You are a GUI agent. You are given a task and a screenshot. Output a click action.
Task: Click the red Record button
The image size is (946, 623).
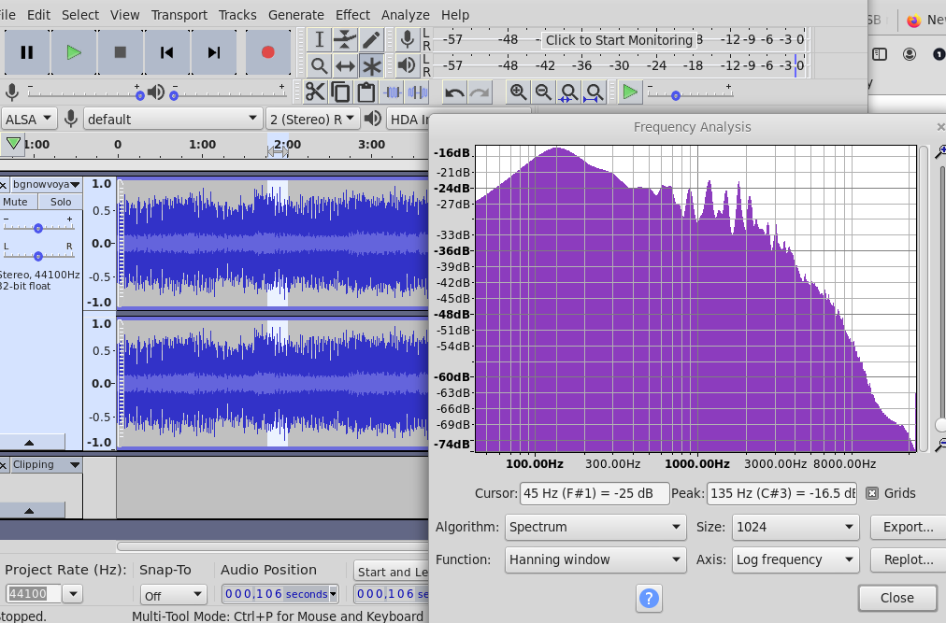point(268,52)
